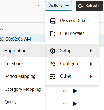Choose Period Mapping submenu entry
Screen dimensions: 104x110
pyautogui.click(x=23, y=77)
